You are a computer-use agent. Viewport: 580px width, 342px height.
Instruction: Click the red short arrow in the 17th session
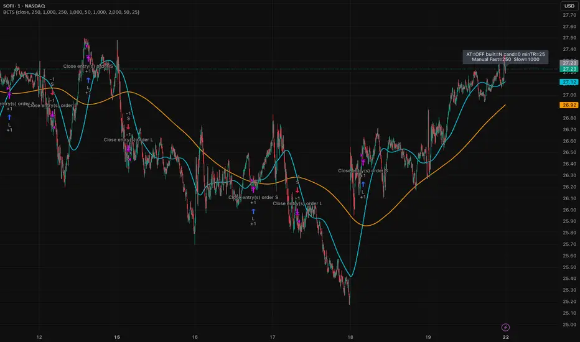pos(297,190)
